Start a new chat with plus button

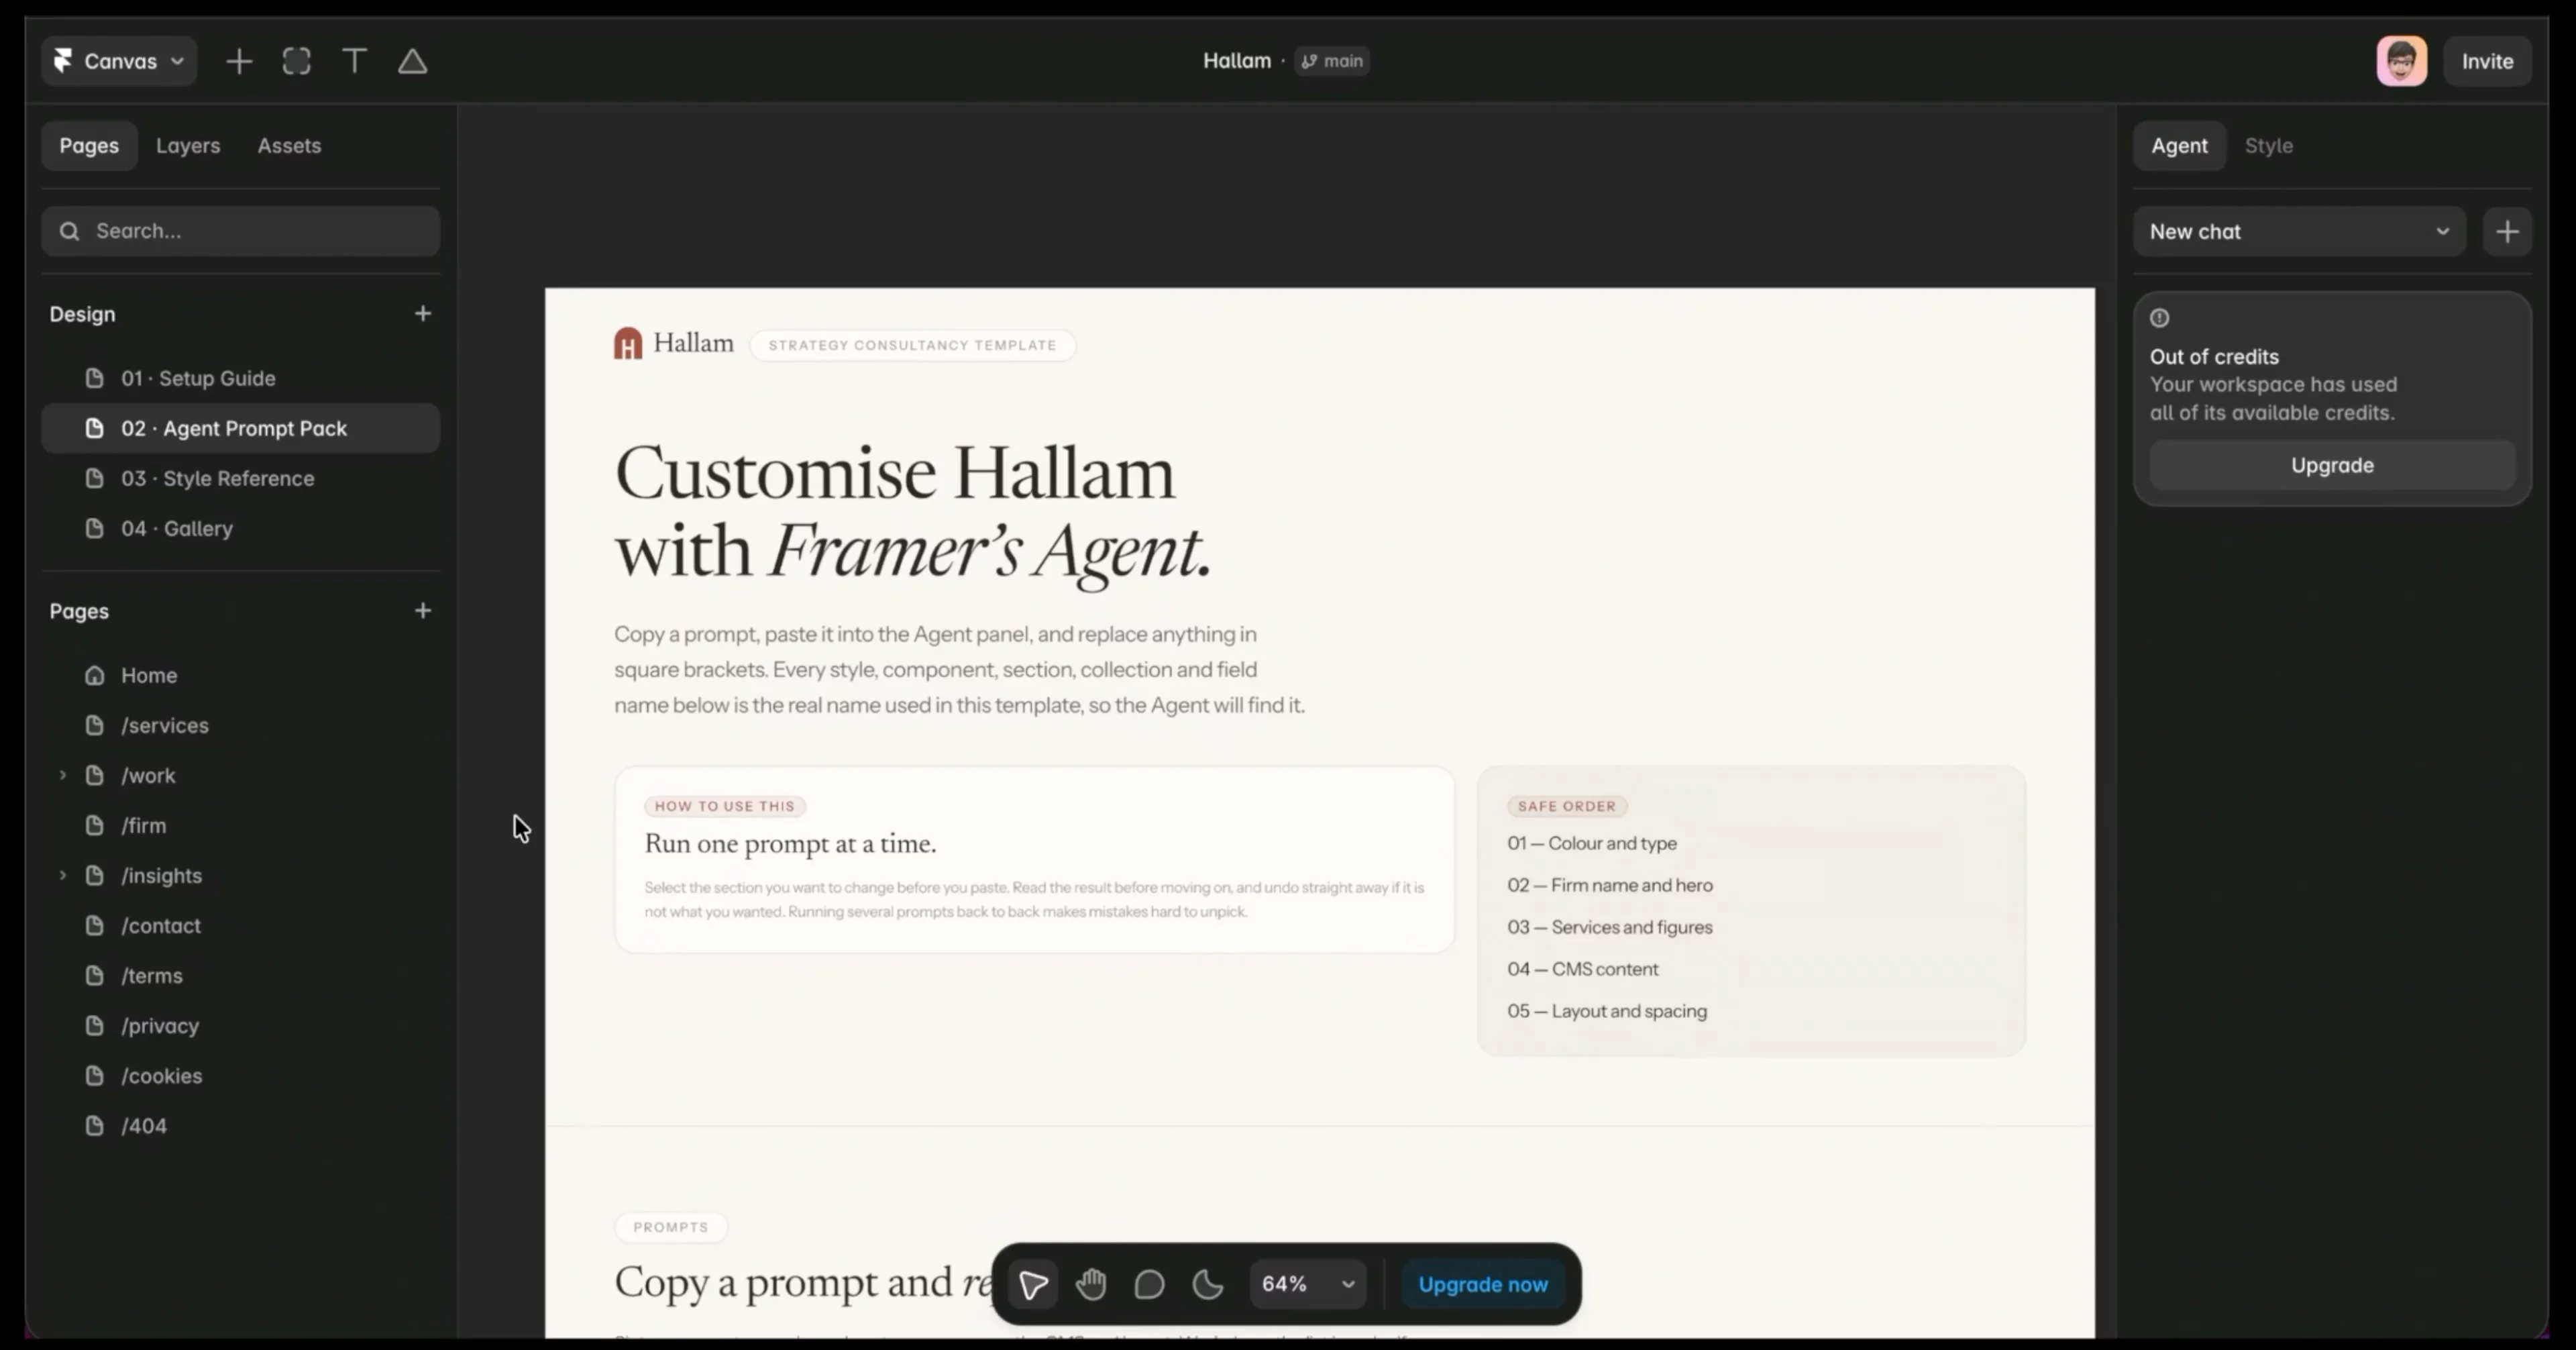coord(2506,232)
